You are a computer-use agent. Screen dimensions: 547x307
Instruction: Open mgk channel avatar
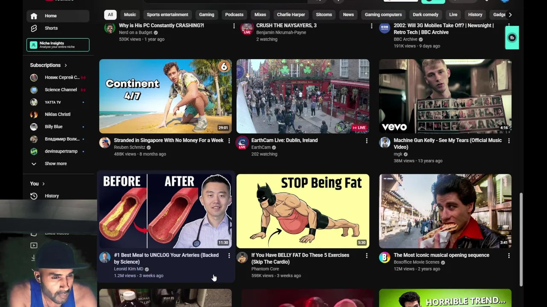(x=384, y=142)
